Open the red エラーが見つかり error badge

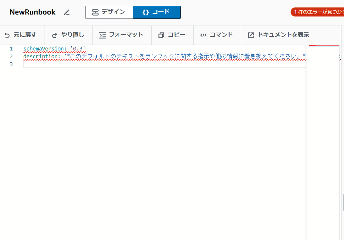317,12
